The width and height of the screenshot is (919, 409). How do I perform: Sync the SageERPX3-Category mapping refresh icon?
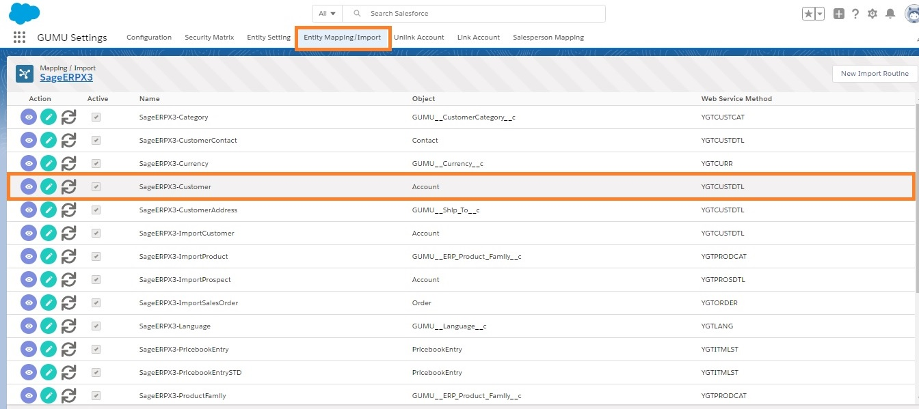tap(68, 117)
